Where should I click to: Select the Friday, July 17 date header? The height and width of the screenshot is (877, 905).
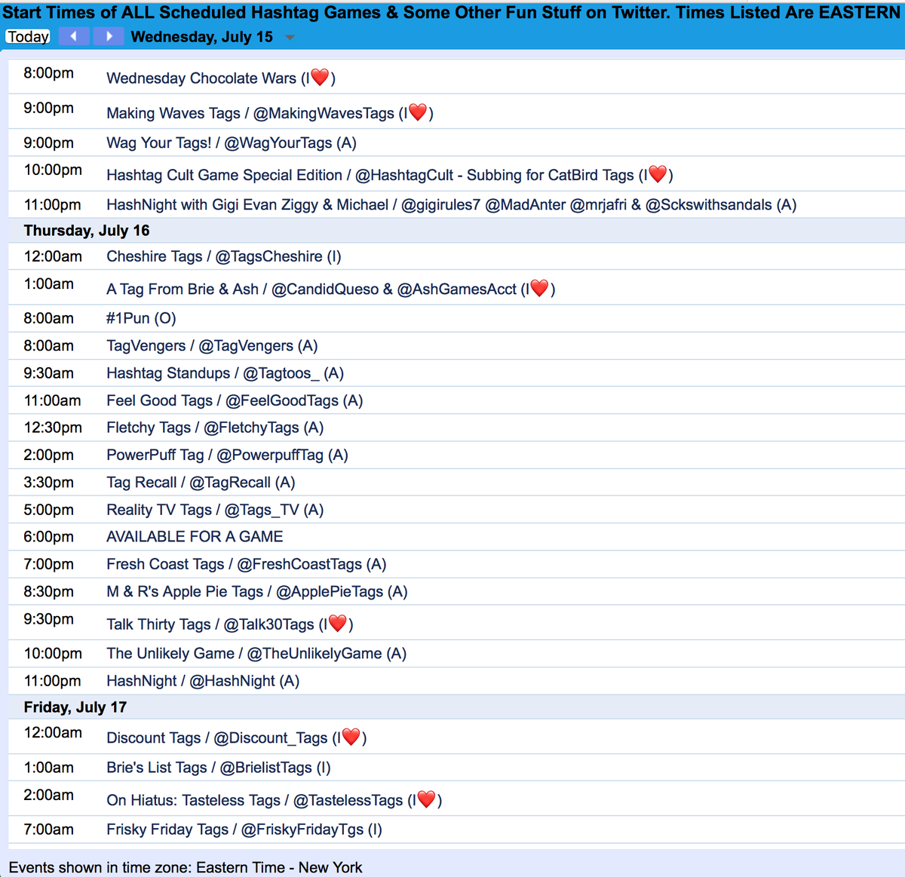pyautogui.click(x=75, y=707)
